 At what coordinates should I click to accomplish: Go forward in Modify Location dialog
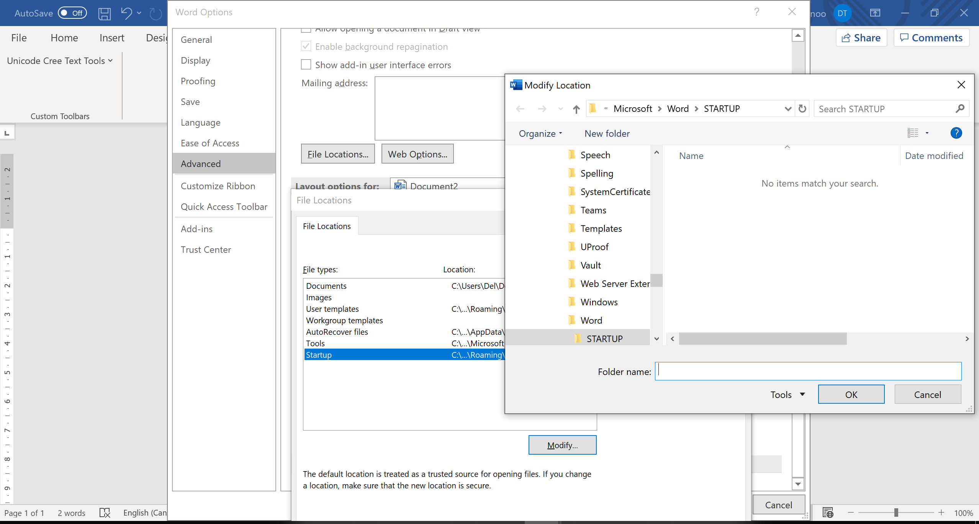(x=542, y=109)
